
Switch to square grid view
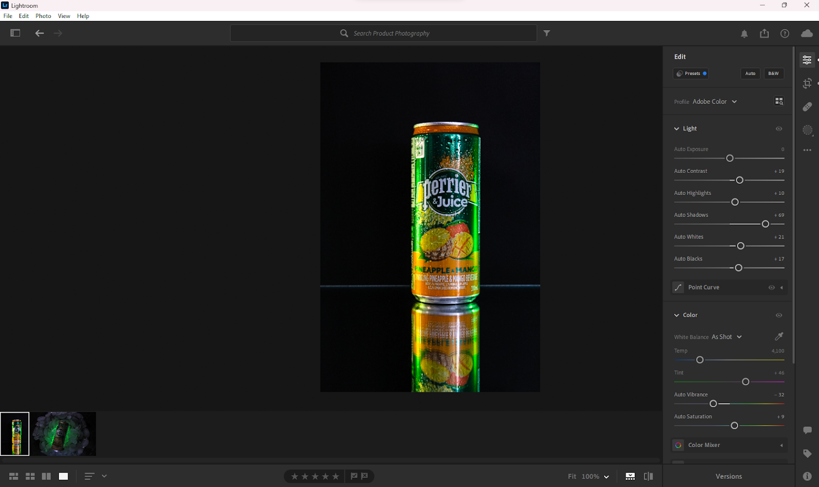tap(30, 476)
